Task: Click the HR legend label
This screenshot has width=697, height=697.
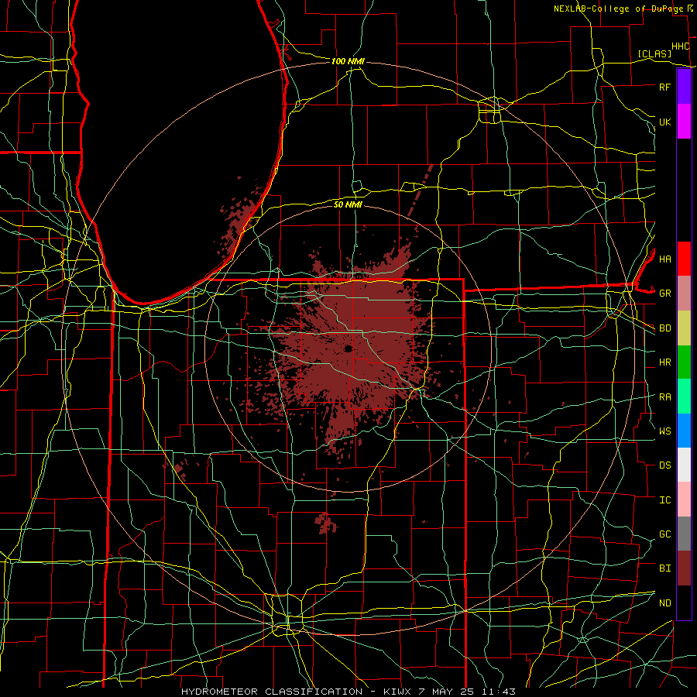Action: [x=664, y=362]
